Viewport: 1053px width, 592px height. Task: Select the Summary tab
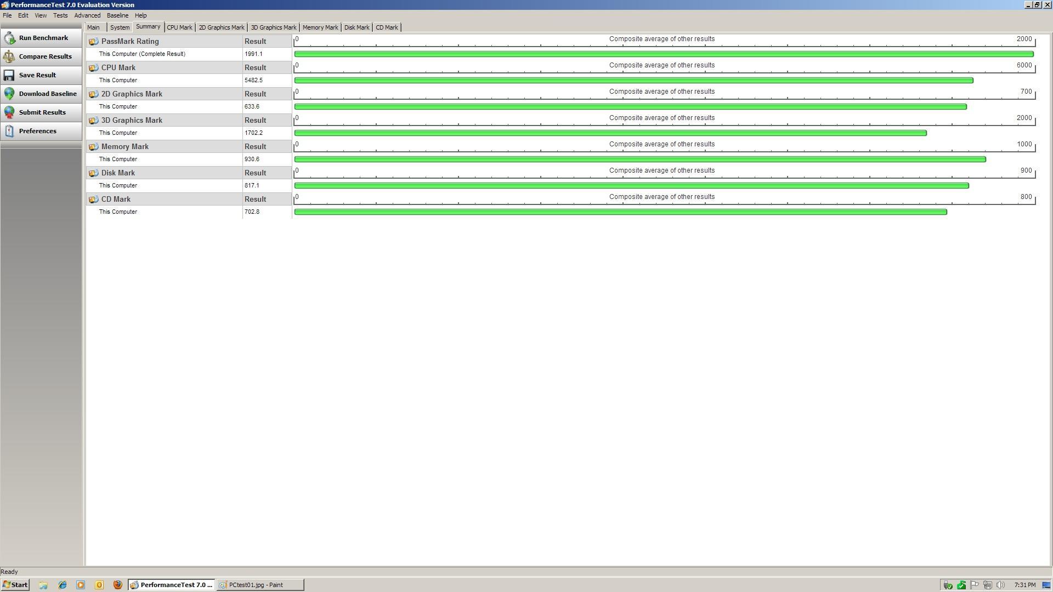[148, 27]
